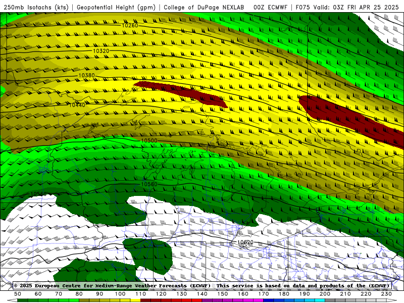The height and width of the screenshot is (303, 404).
Task: Click the 230 knot legend value
Action: coord(386,294)
